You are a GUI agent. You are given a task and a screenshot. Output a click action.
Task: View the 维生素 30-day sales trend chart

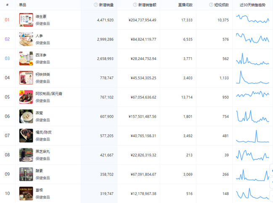click(253, 19)
